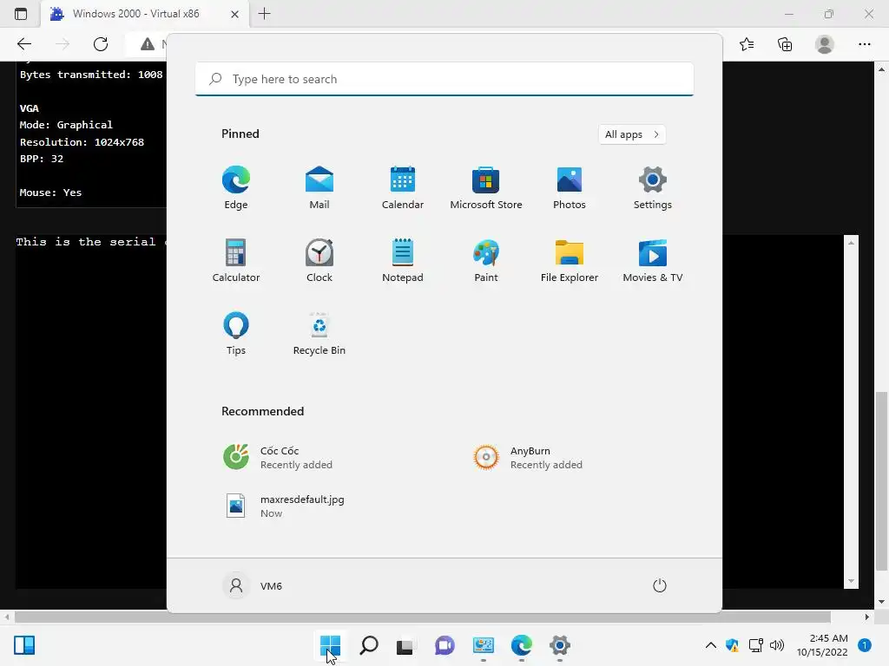Select Windows 2000 - Virtual x86 tab

(136, 14)
